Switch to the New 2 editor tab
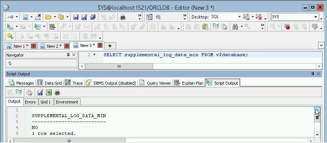The width and height of the screenshot is (327, 143). [x=54, y=46]
